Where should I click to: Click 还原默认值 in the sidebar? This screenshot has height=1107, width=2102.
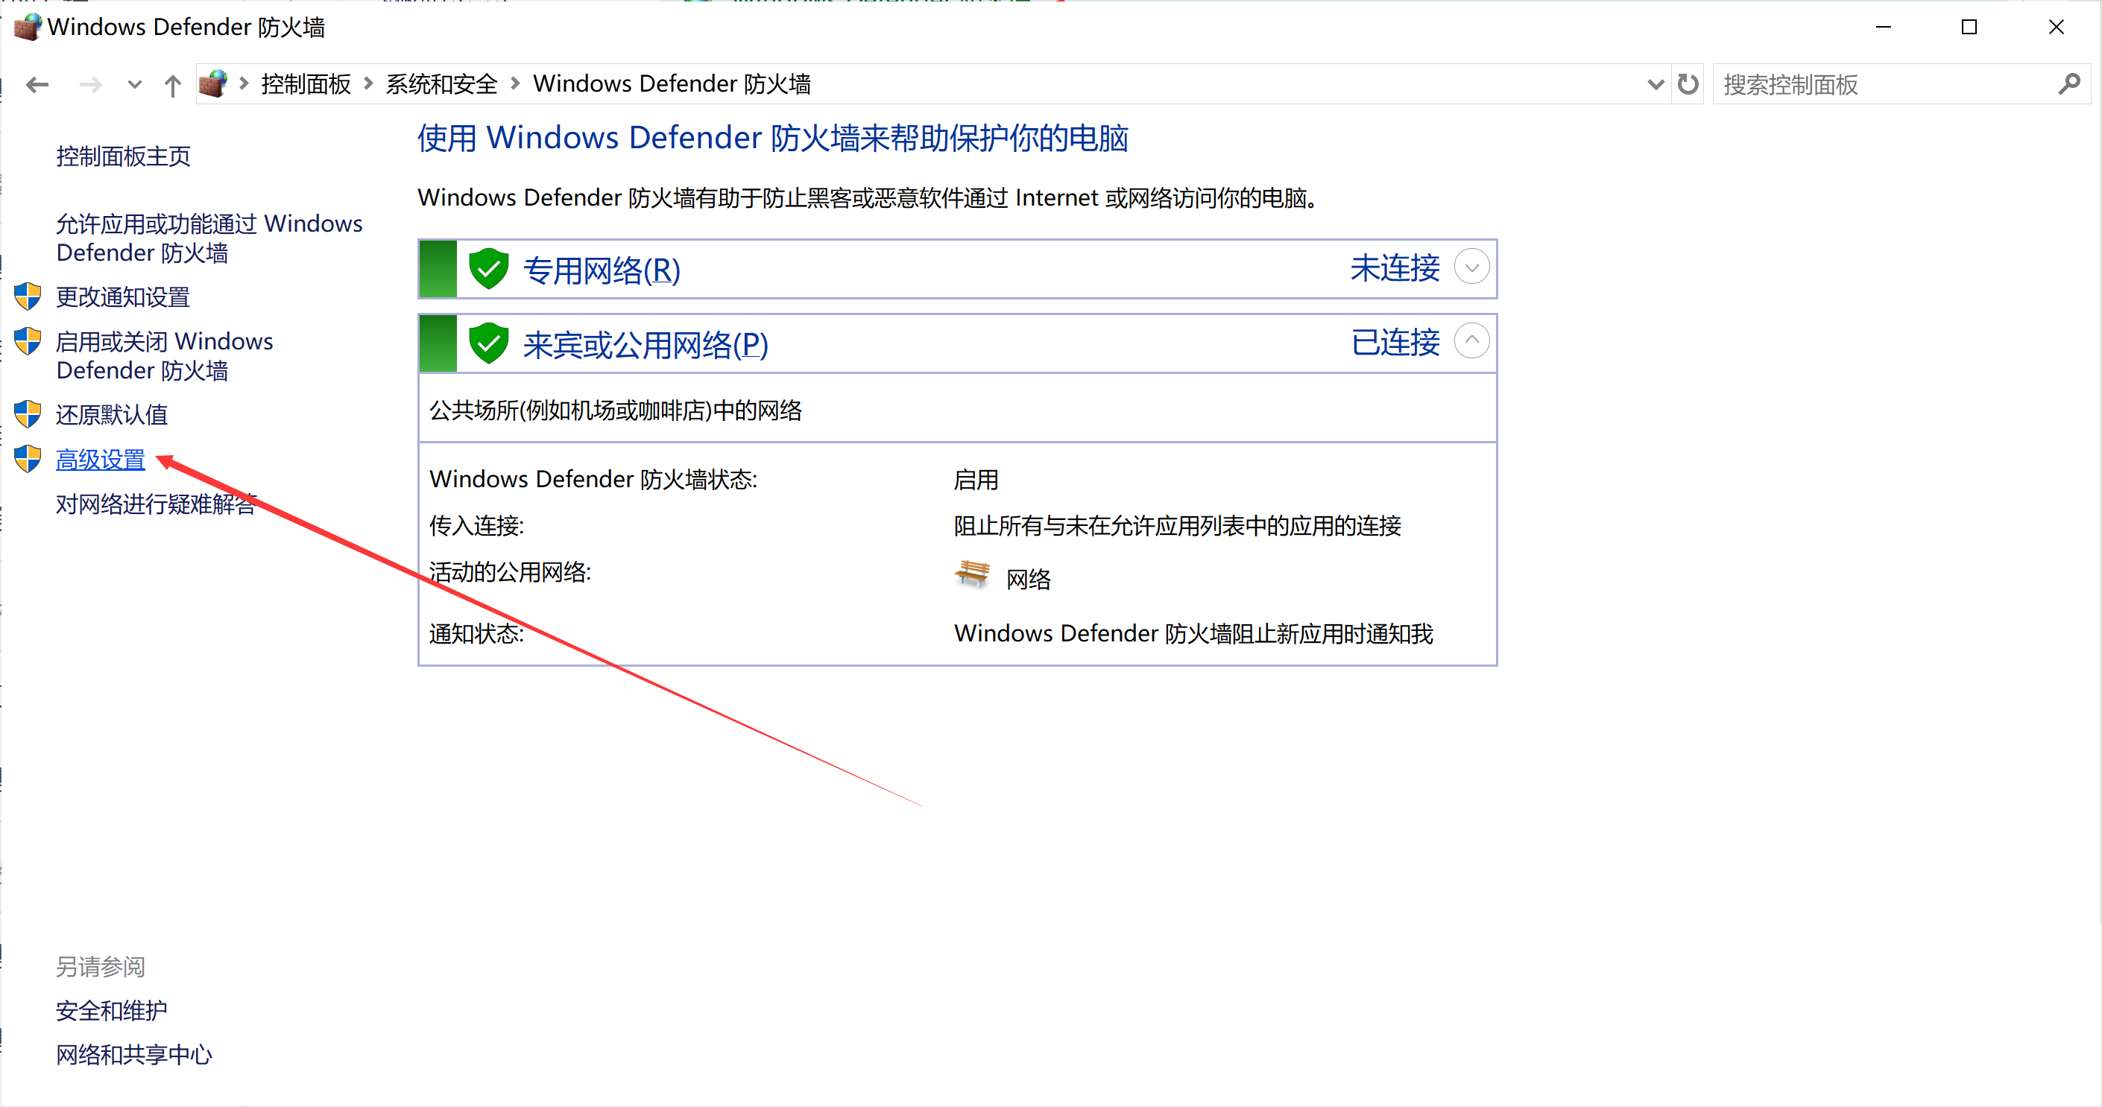(111, 414)
